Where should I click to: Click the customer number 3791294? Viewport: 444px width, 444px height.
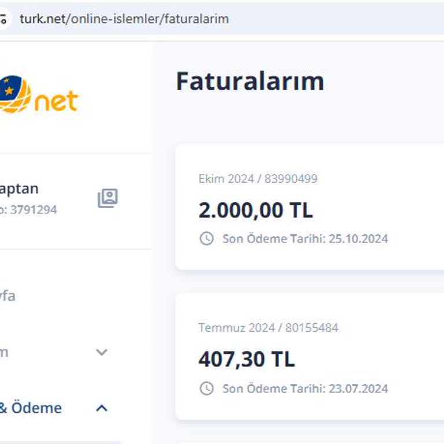(x=34, y=210)
